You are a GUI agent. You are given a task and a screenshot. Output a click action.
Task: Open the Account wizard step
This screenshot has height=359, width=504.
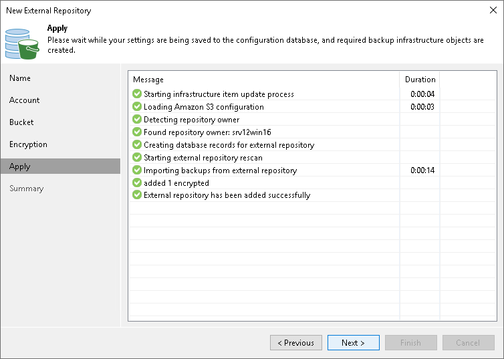(x=25, y=100)
